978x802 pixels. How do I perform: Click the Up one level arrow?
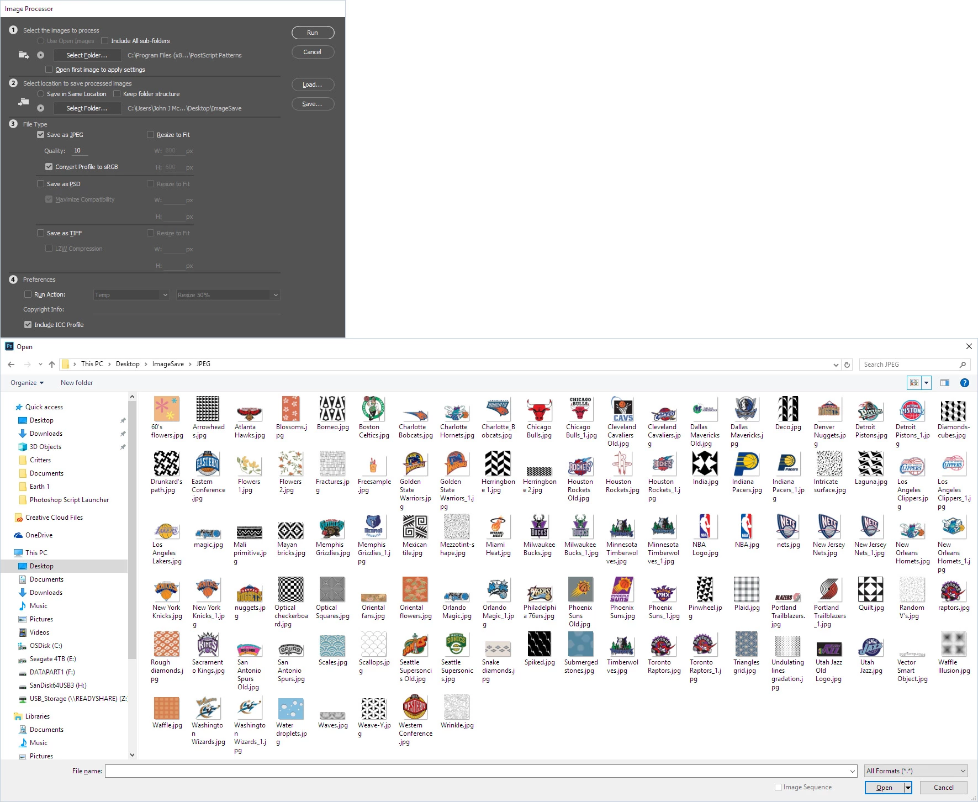tap(52, 365)
